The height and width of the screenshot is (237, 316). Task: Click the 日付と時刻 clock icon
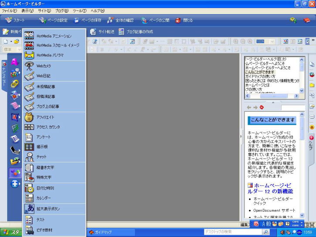tap(29, 188)
